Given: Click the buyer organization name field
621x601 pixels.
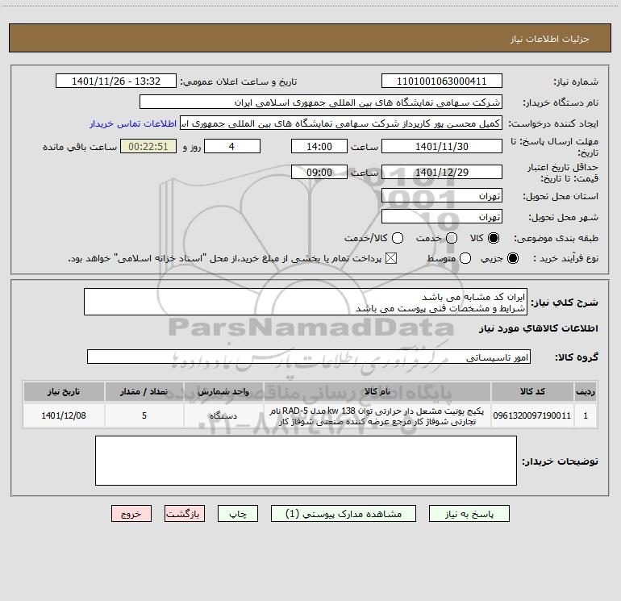Looking at the screenshot, I should [321, 102].
